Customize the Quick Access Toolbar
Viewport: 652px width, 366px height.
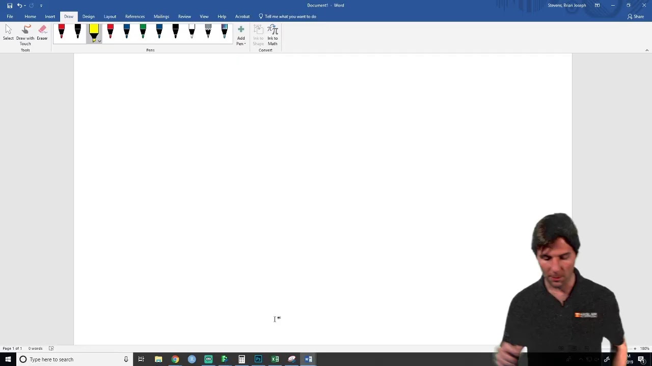pyautogui.click(x=41, y=6)
